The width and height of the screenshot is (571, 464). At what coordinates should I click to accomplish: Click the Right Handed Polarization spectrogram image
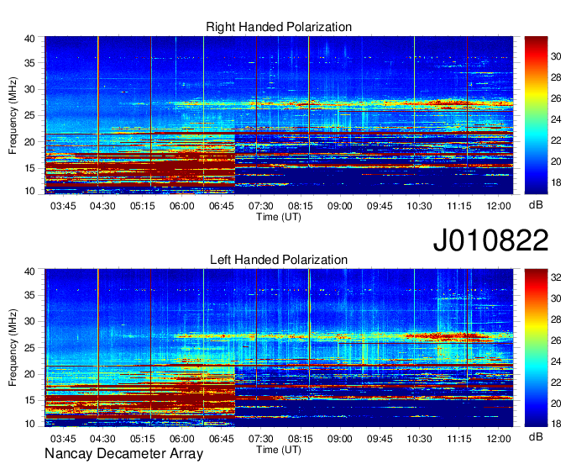tap(279, 115)
